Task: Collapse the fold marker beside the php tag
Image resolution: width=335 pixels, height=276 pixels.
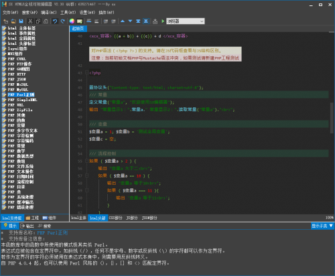Action: point(86,72)
